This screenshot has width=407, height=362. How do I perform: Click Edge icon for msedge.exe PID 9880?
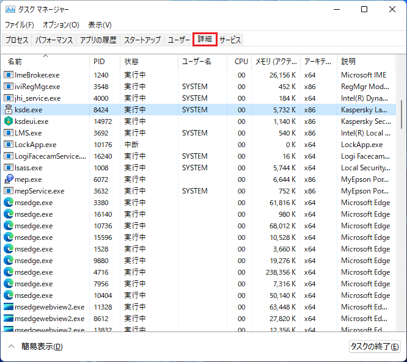click(x=9, y=260)
